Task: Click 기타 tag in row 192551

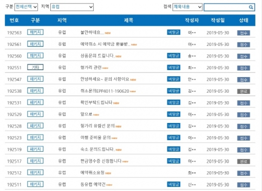Action: (35, 67)
